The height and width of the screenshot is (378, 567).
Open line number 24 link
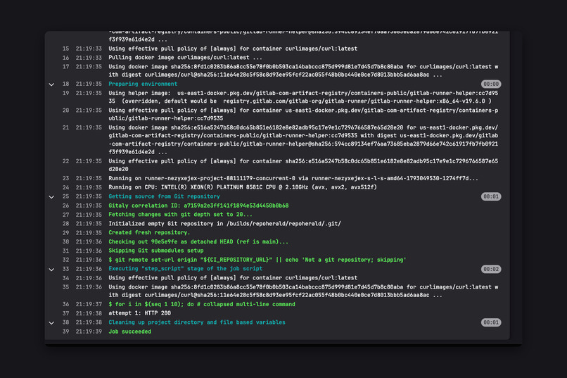pyautogui.click(x=65, y=187)
